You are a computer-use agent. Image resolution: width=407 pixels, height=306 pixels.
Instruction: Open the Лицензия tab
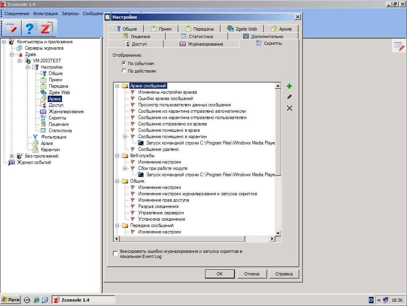point(136,36)
